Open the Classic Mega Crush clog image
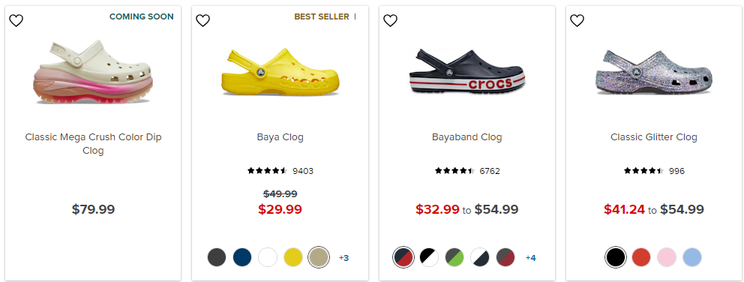Screen dimensions: 744x282 click(93, 73)
